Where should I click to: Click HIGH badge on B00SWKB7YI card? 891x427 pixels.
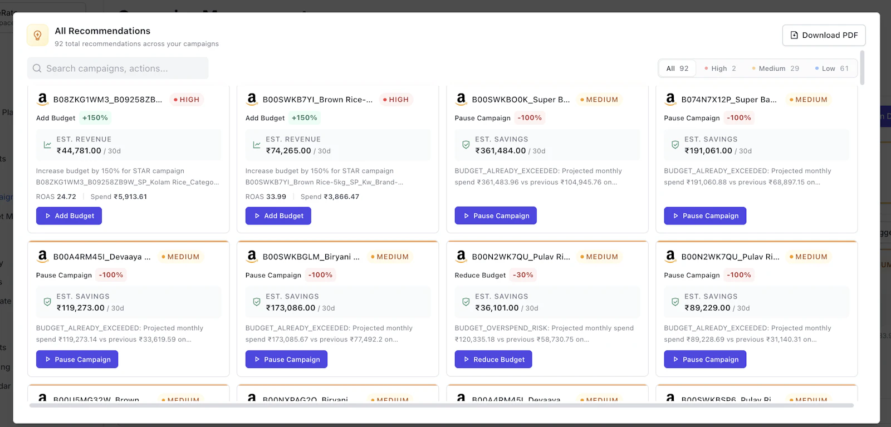[x=396, y=100]
